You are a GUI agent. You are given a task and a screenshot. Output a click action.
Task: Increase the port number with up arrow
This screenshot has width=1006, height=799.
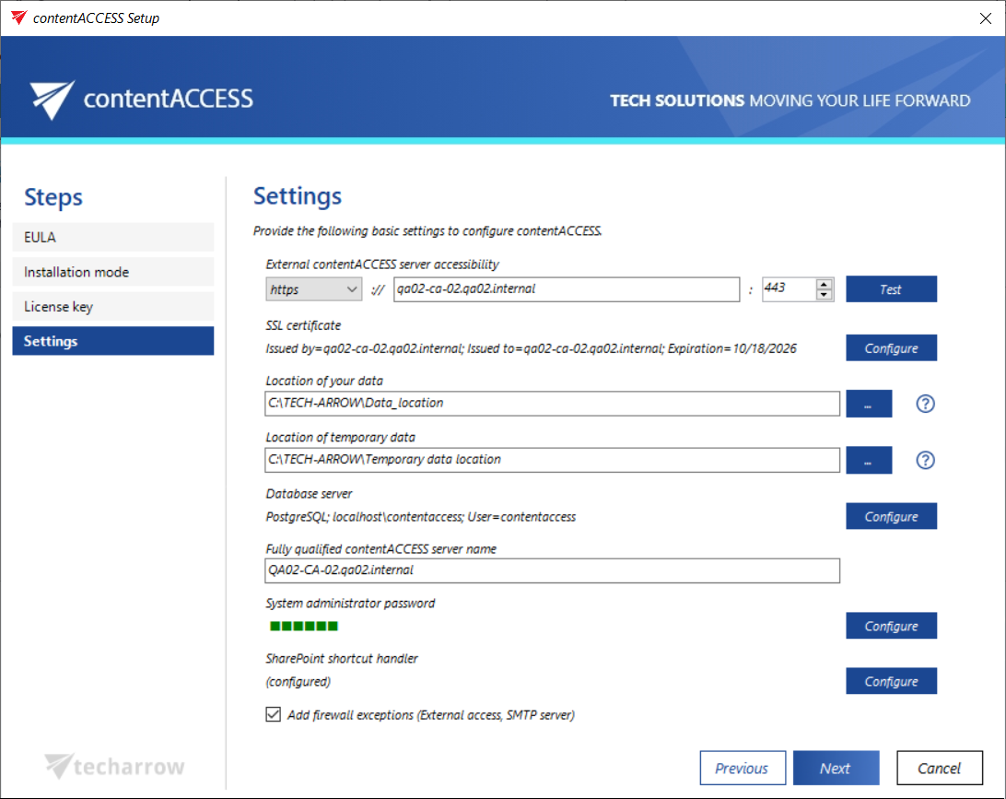click(825, 284)
